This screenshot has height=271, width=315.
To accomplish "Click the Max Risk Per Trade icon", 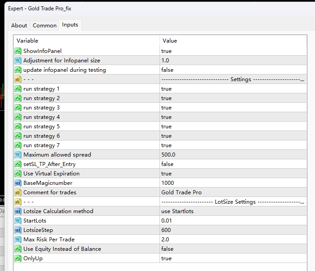I will point(18,240).
